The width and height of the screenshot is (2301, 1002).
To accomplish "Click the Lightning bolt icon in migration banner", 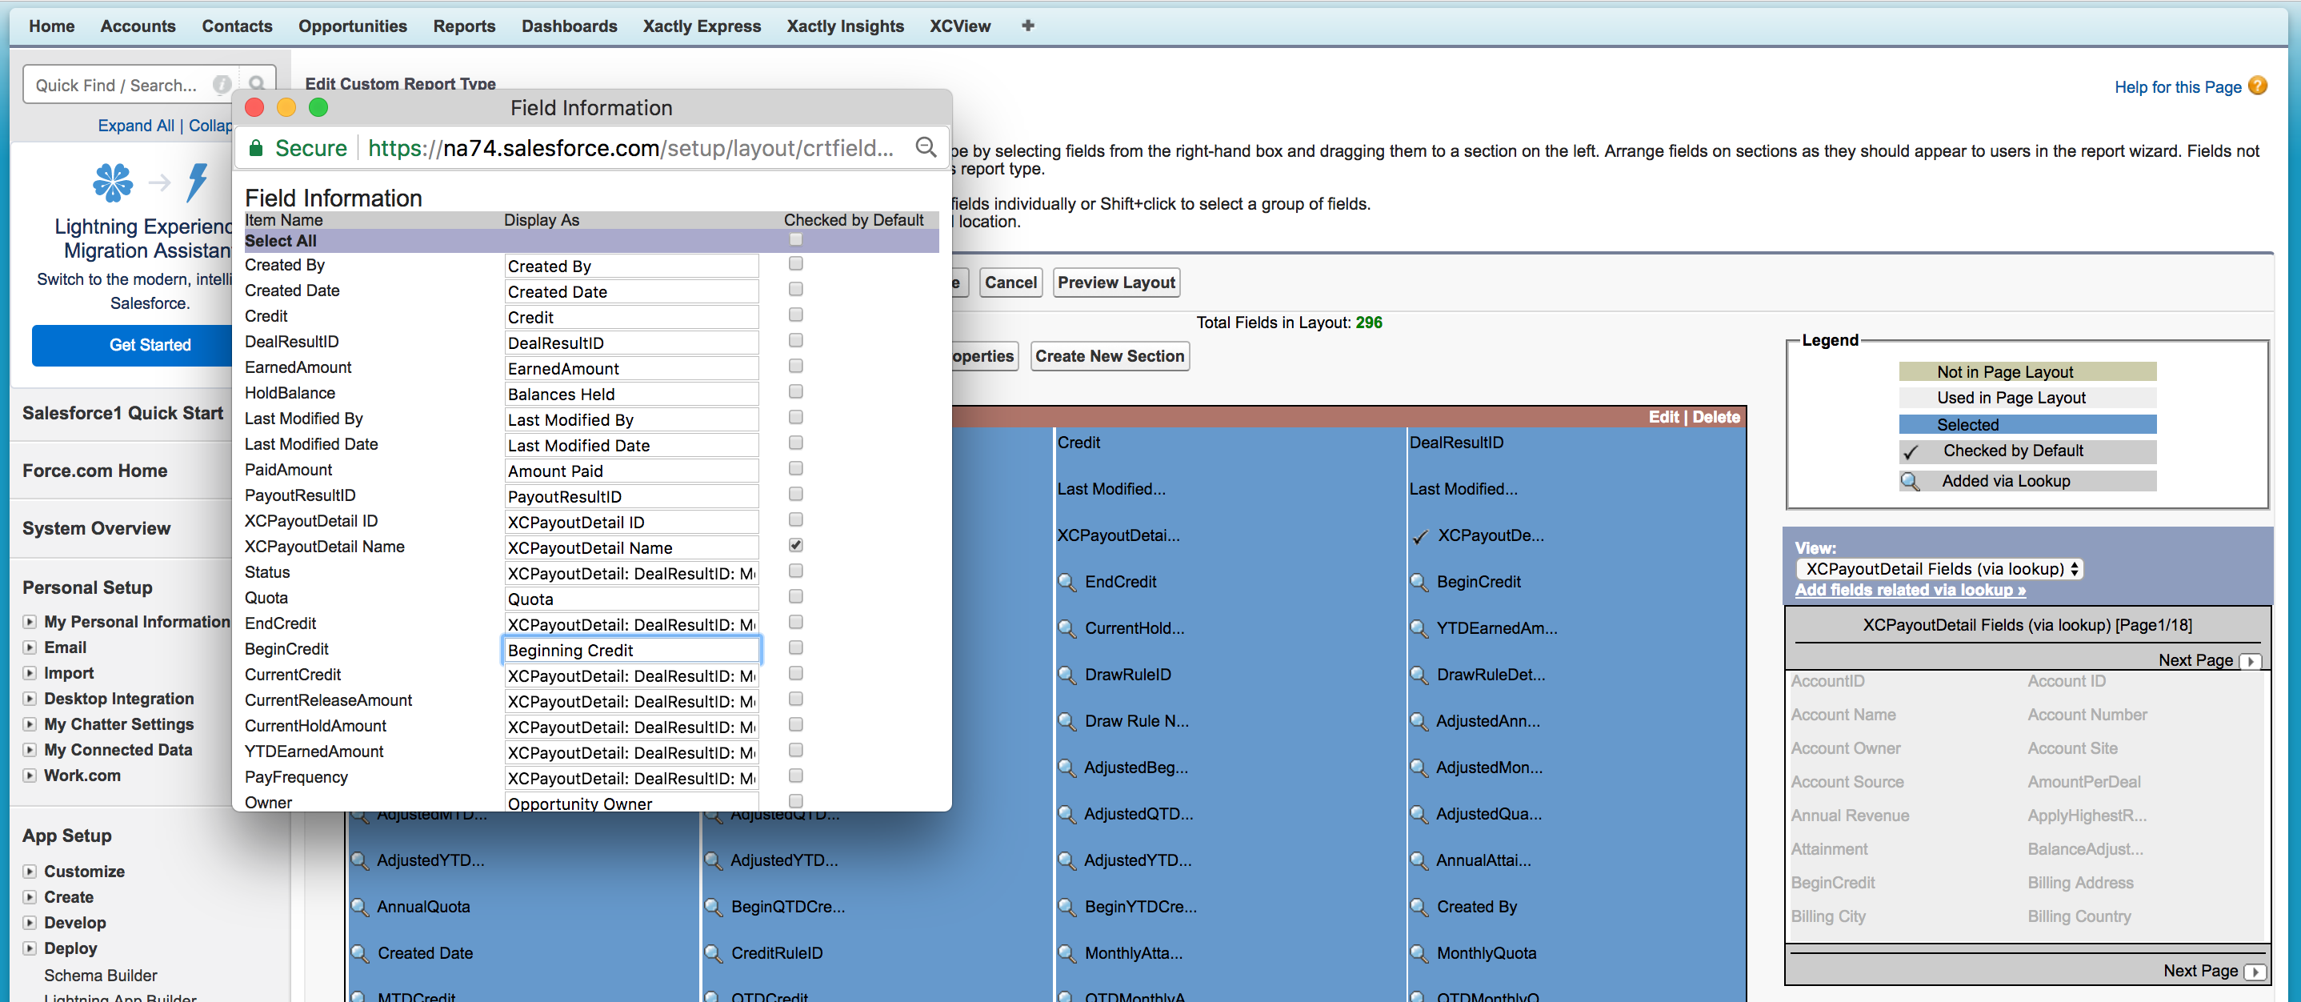I will coord(198,182).
